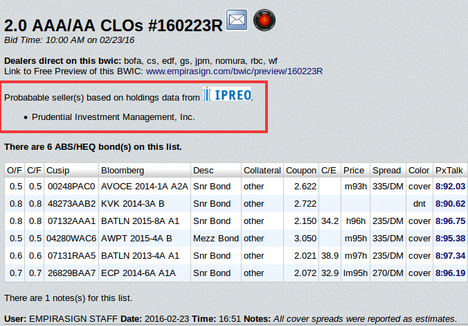Click coupon value 3.050
This screenshot has height=326, width=468.
click(x=305, y=239)
